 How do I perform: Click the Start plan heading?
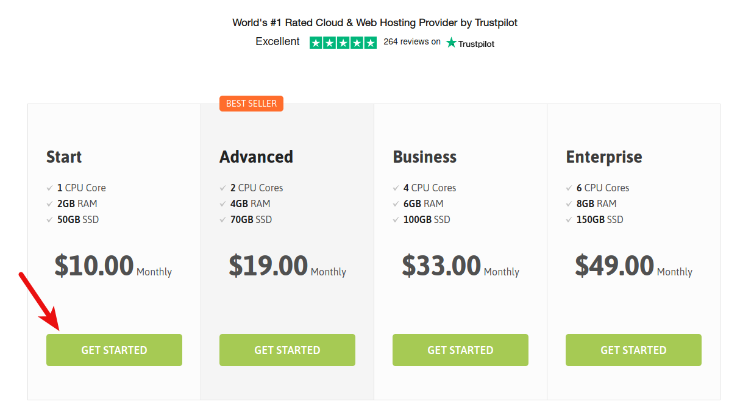[64, 157]
